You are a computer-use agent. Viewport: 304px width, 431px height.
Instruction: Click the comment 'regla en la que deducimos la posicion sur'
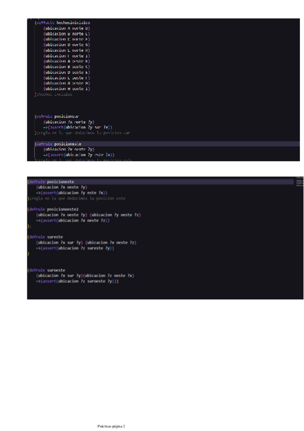[83, 133]
